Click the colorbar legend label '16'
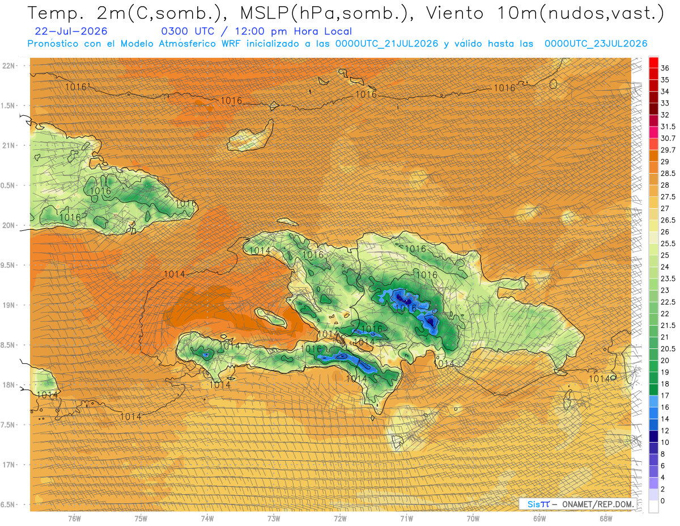The image size is (680, 526). tap(665, 407)
